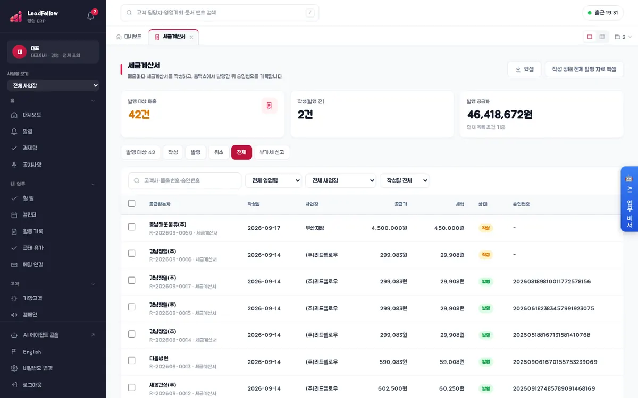
Task: Filter by 발행 대상 42
Action: coord(140,152)
